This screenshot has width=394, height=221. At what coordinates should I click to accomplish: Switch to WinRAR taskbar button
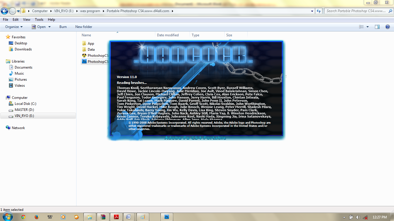pyautogui.click(x=103, y=217)
